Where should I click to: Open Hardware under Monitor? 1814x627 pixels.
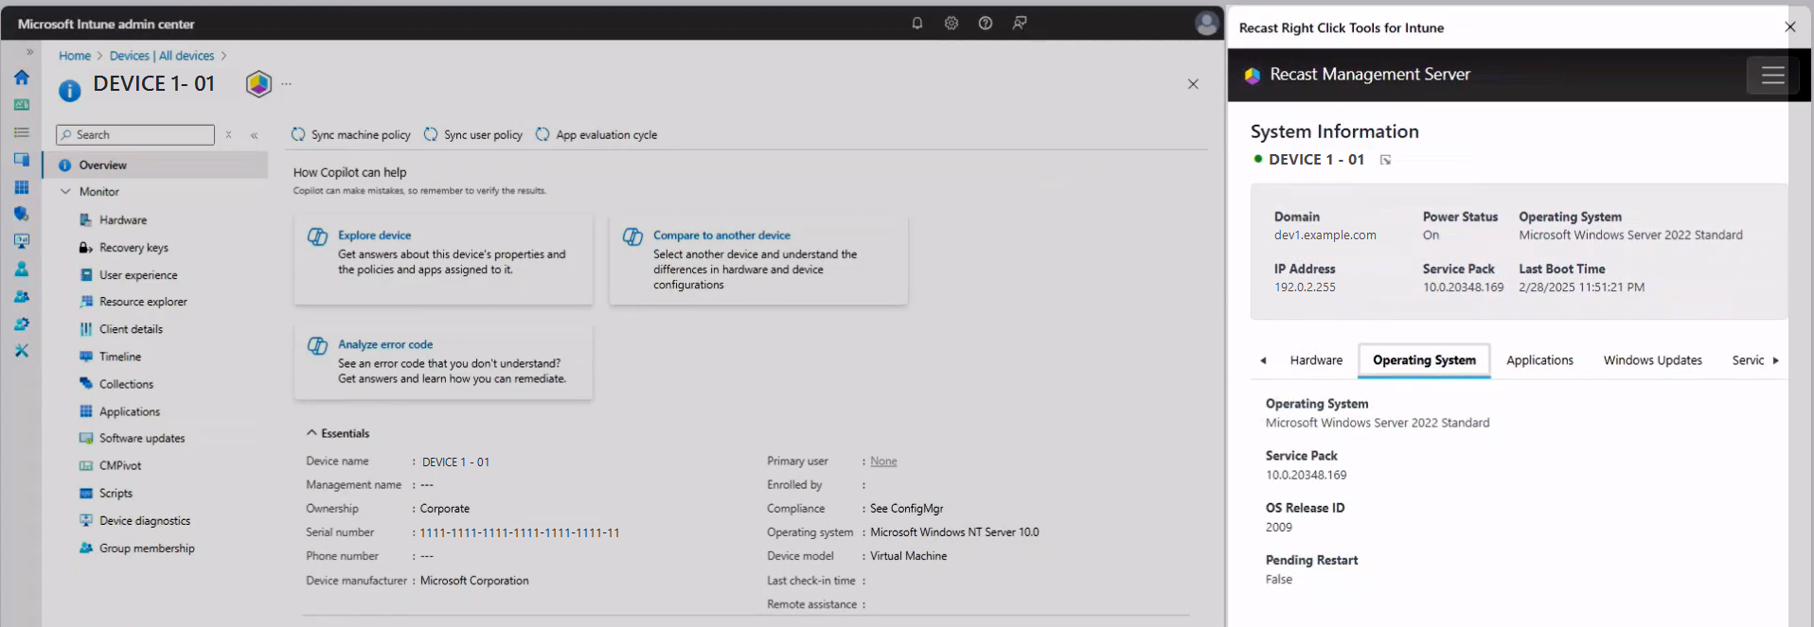tap(123, 220)
